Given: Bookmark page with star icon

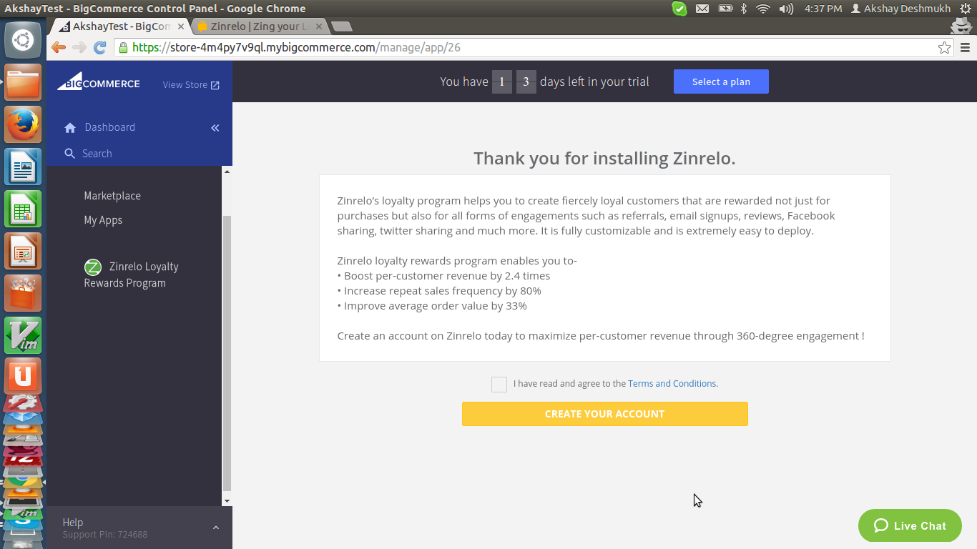Looking at the screenshot, I should coord(944,48).
